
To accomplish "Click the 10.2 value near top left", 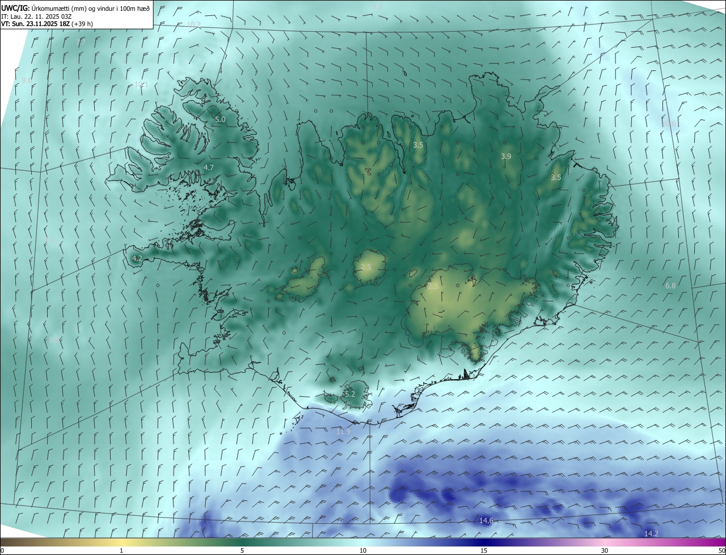I will (x=193, y=24).
